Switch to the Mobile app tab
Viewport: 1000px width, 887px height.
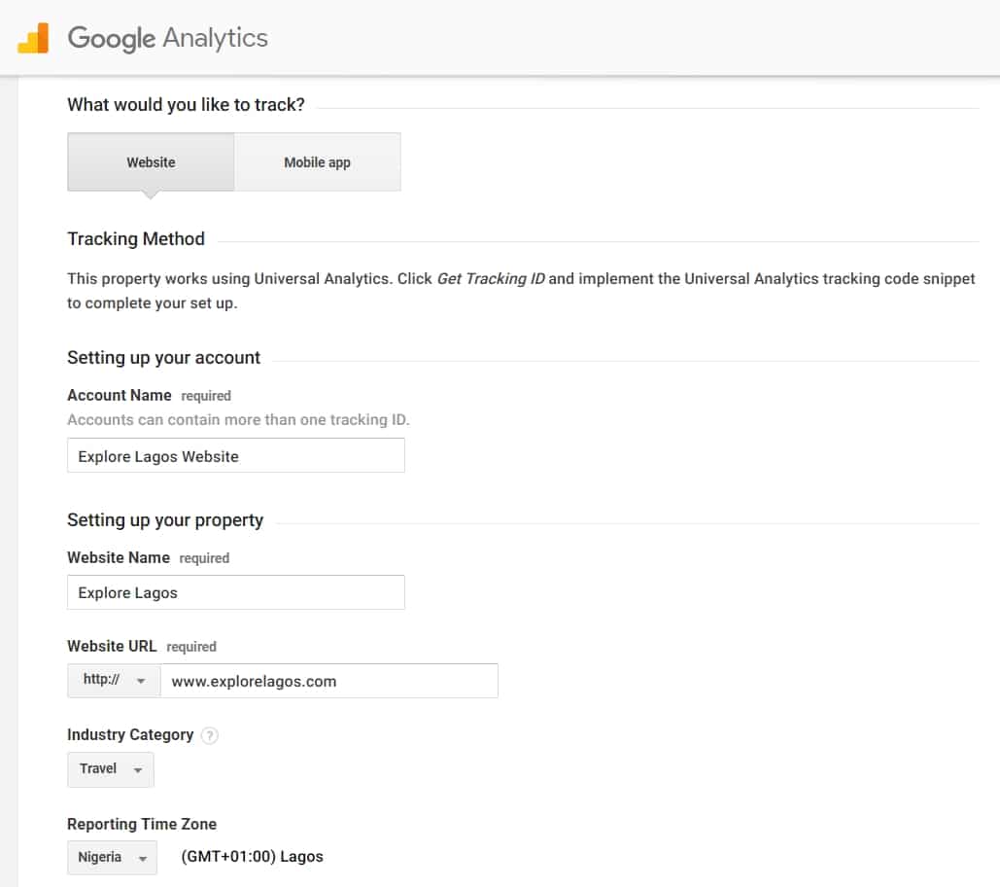(x=317, y=162)
